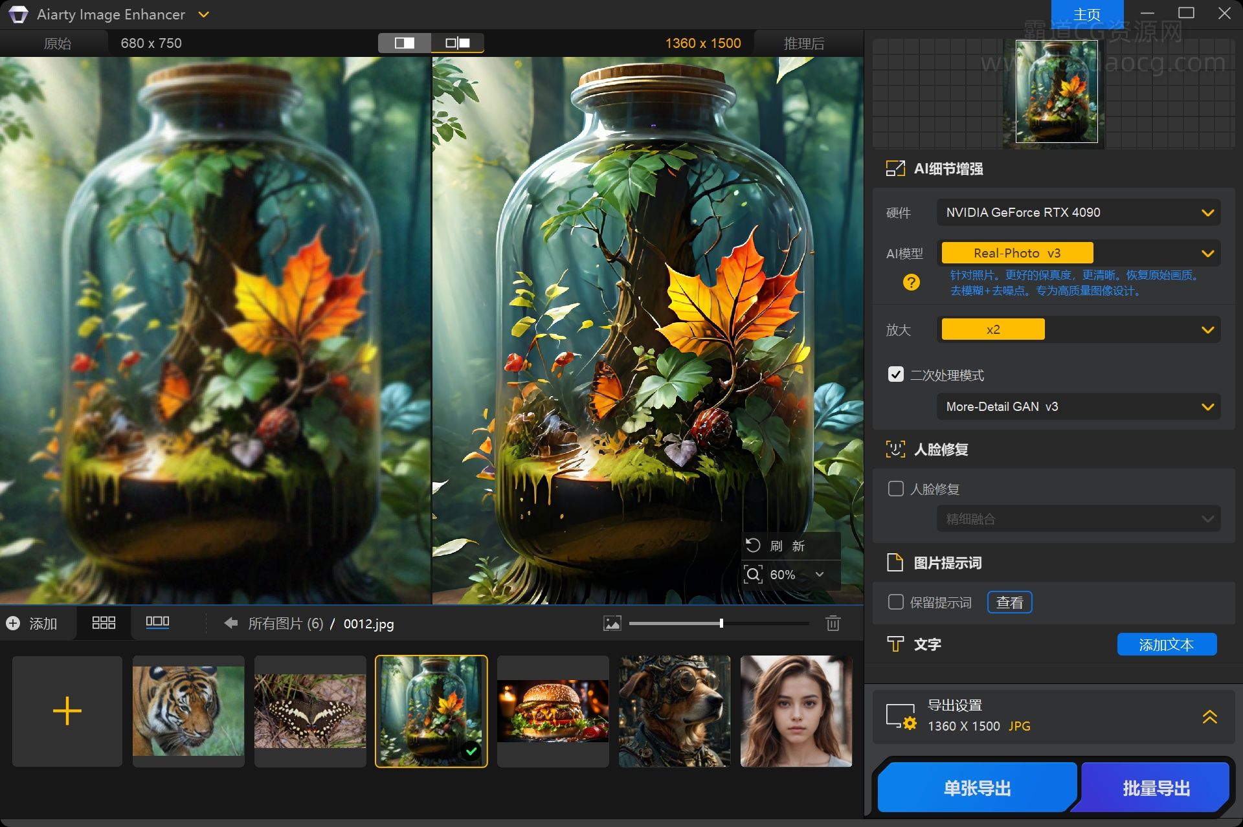Enable the 保留提示词 checkbox
Screen dimensions: 1243x827
pyautogui.click(x=896, y=602)
